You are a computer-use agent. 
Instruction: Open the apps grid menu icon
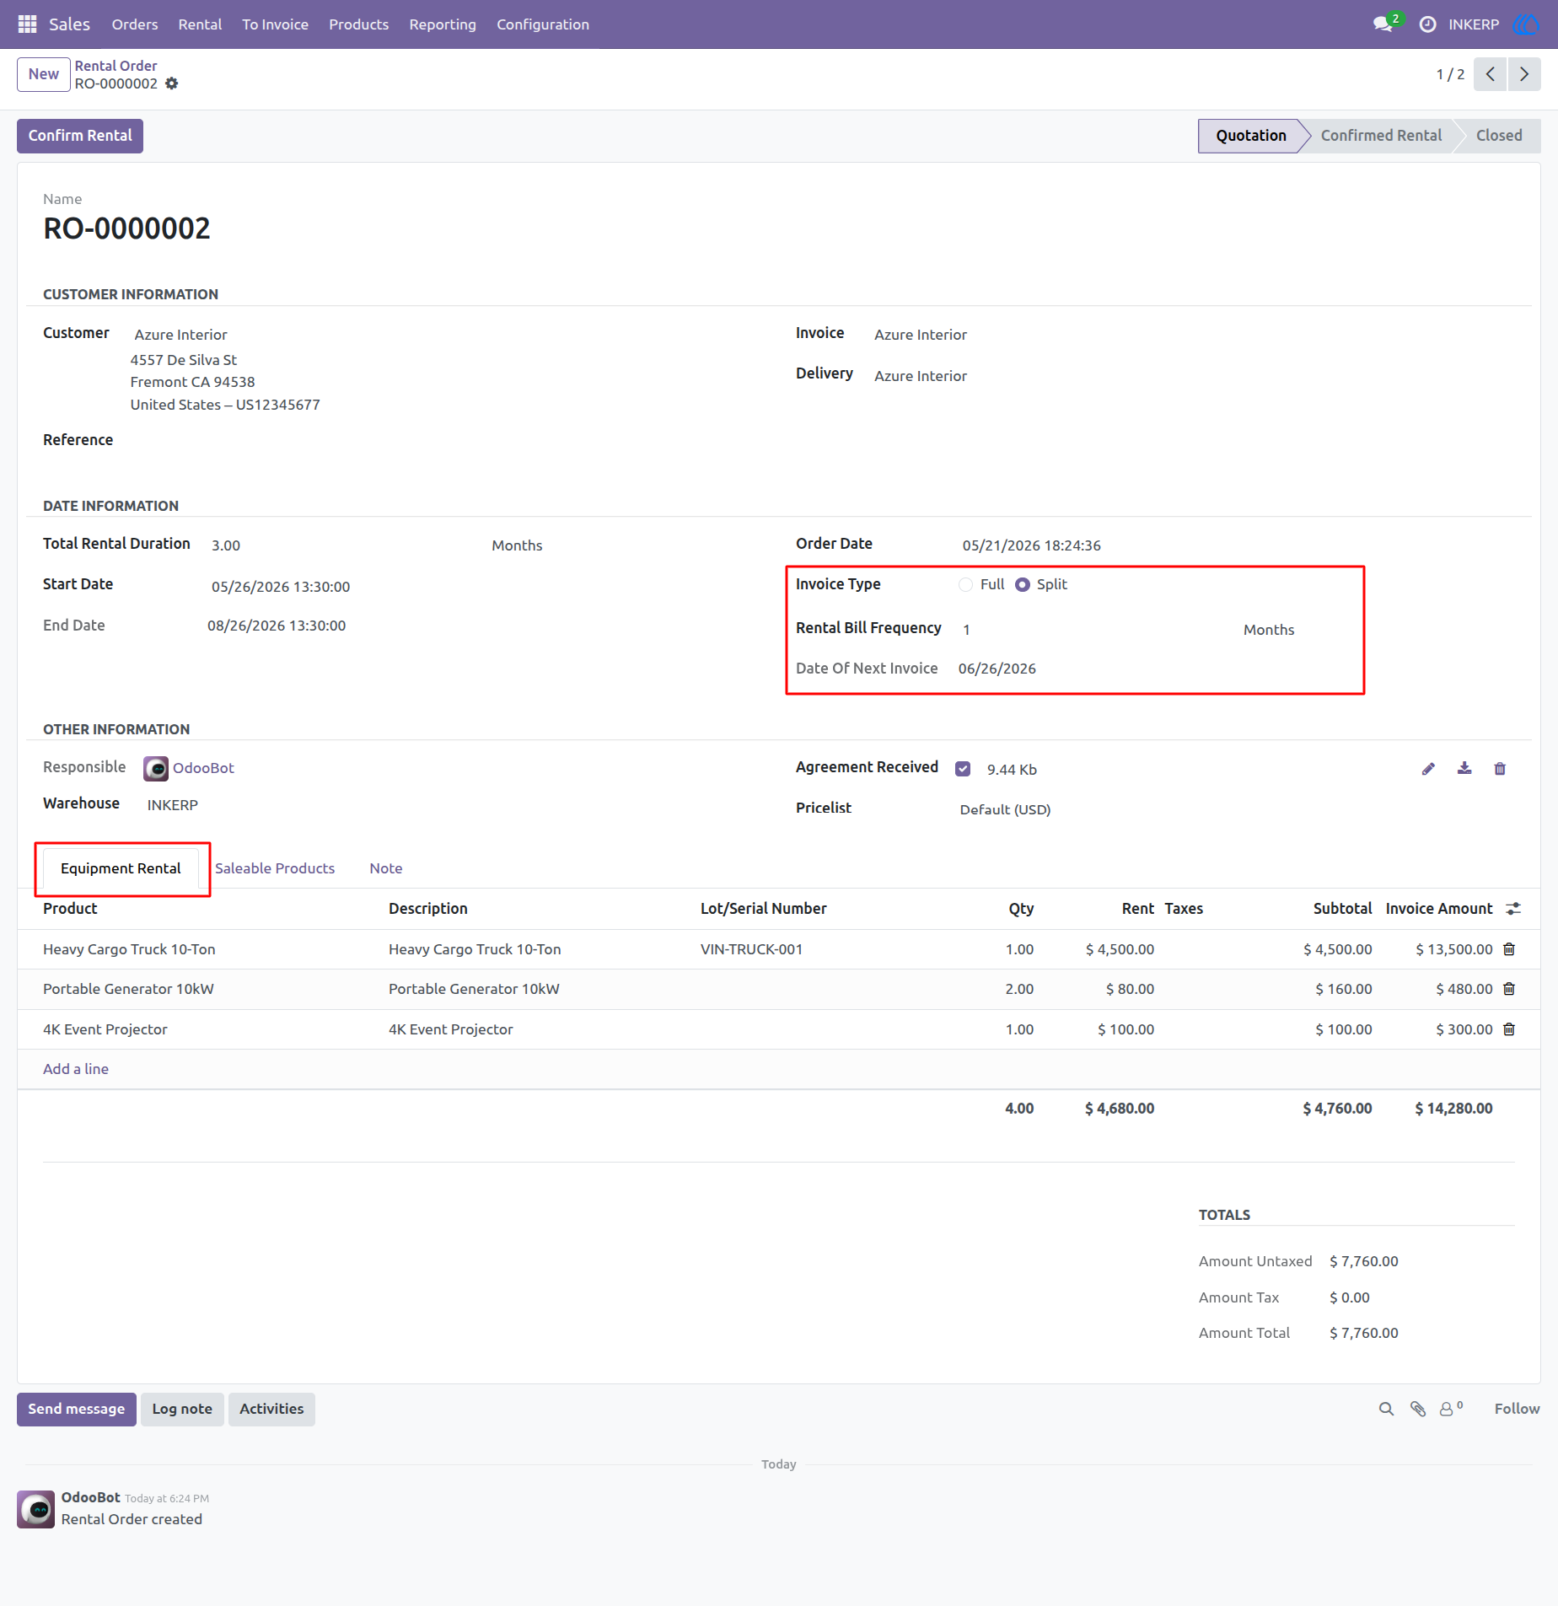pyautogui.click(x=27, y=24)
